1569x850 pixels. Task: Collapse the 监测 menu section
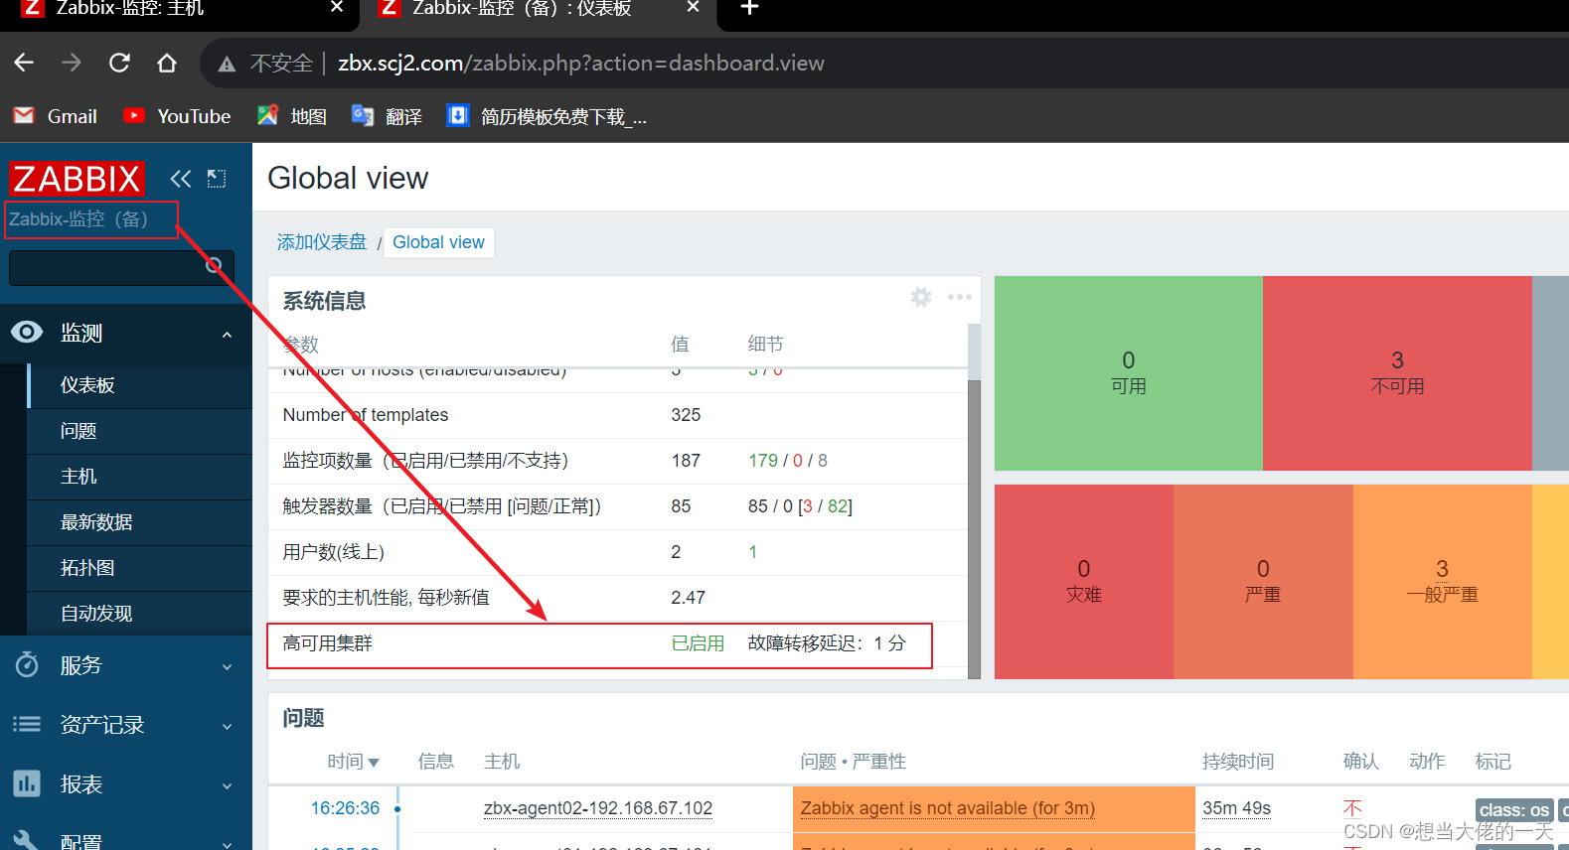228,335
